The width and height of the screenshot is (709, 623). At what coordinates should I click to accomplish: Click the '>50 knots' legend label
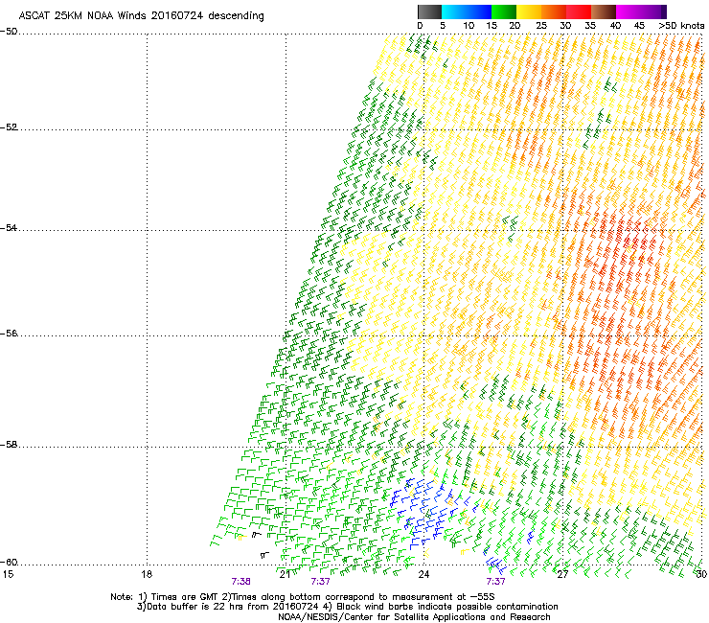click(x=681, y=26)
